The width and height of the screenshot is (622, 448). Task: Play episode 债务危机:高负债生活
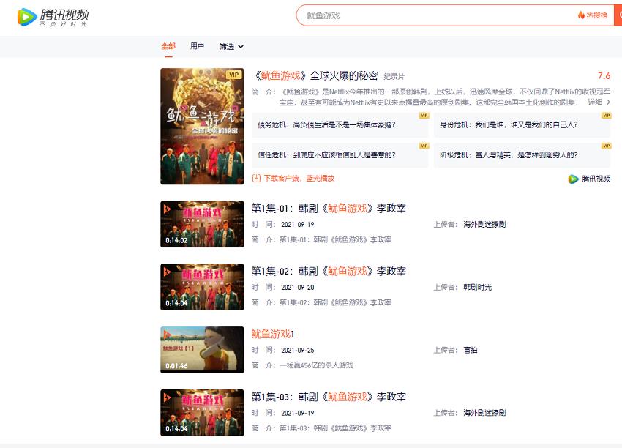click(x=340, y=125)
